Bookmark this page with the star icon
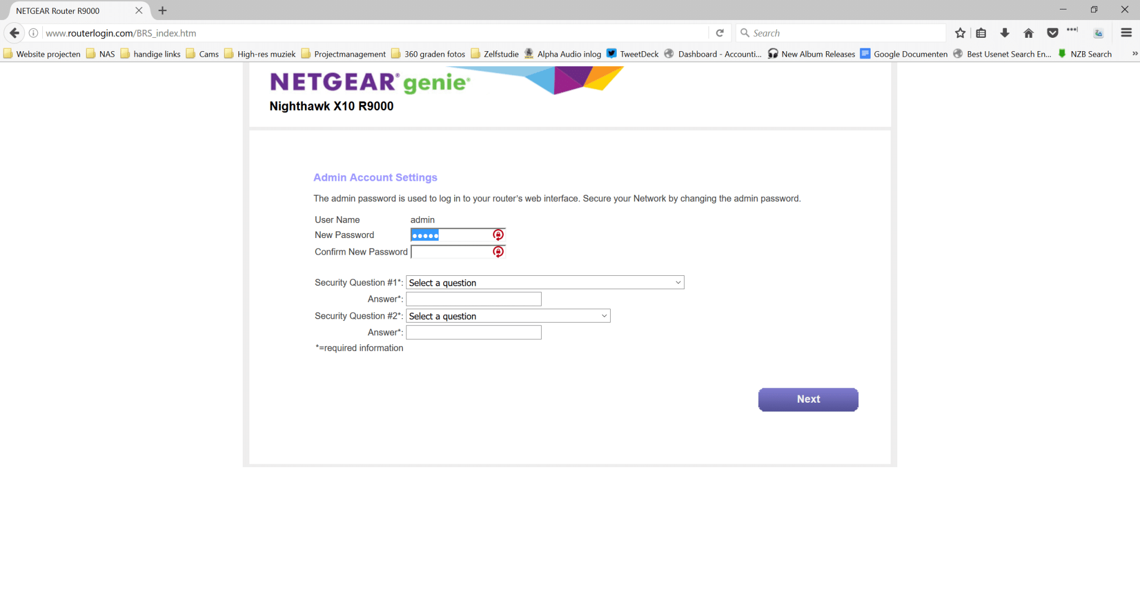1140x614 pixels. [x=960, y=33]
